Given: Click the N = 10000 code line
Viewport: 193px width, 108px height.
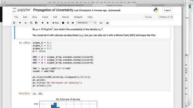Looking at the screenshot, I should [x=39, y=51].
